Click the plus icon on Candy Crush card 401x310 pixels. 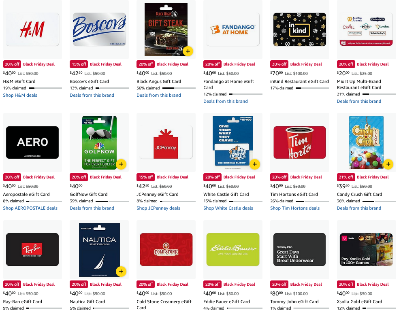pos(388,164)
